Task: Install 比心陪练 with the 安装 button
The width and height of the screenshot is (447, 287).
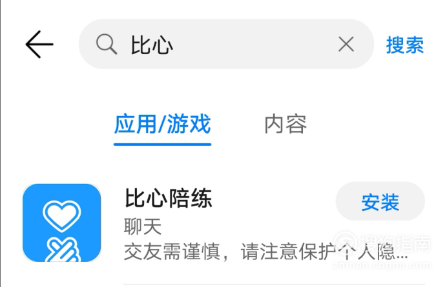Action: point(380,201)
